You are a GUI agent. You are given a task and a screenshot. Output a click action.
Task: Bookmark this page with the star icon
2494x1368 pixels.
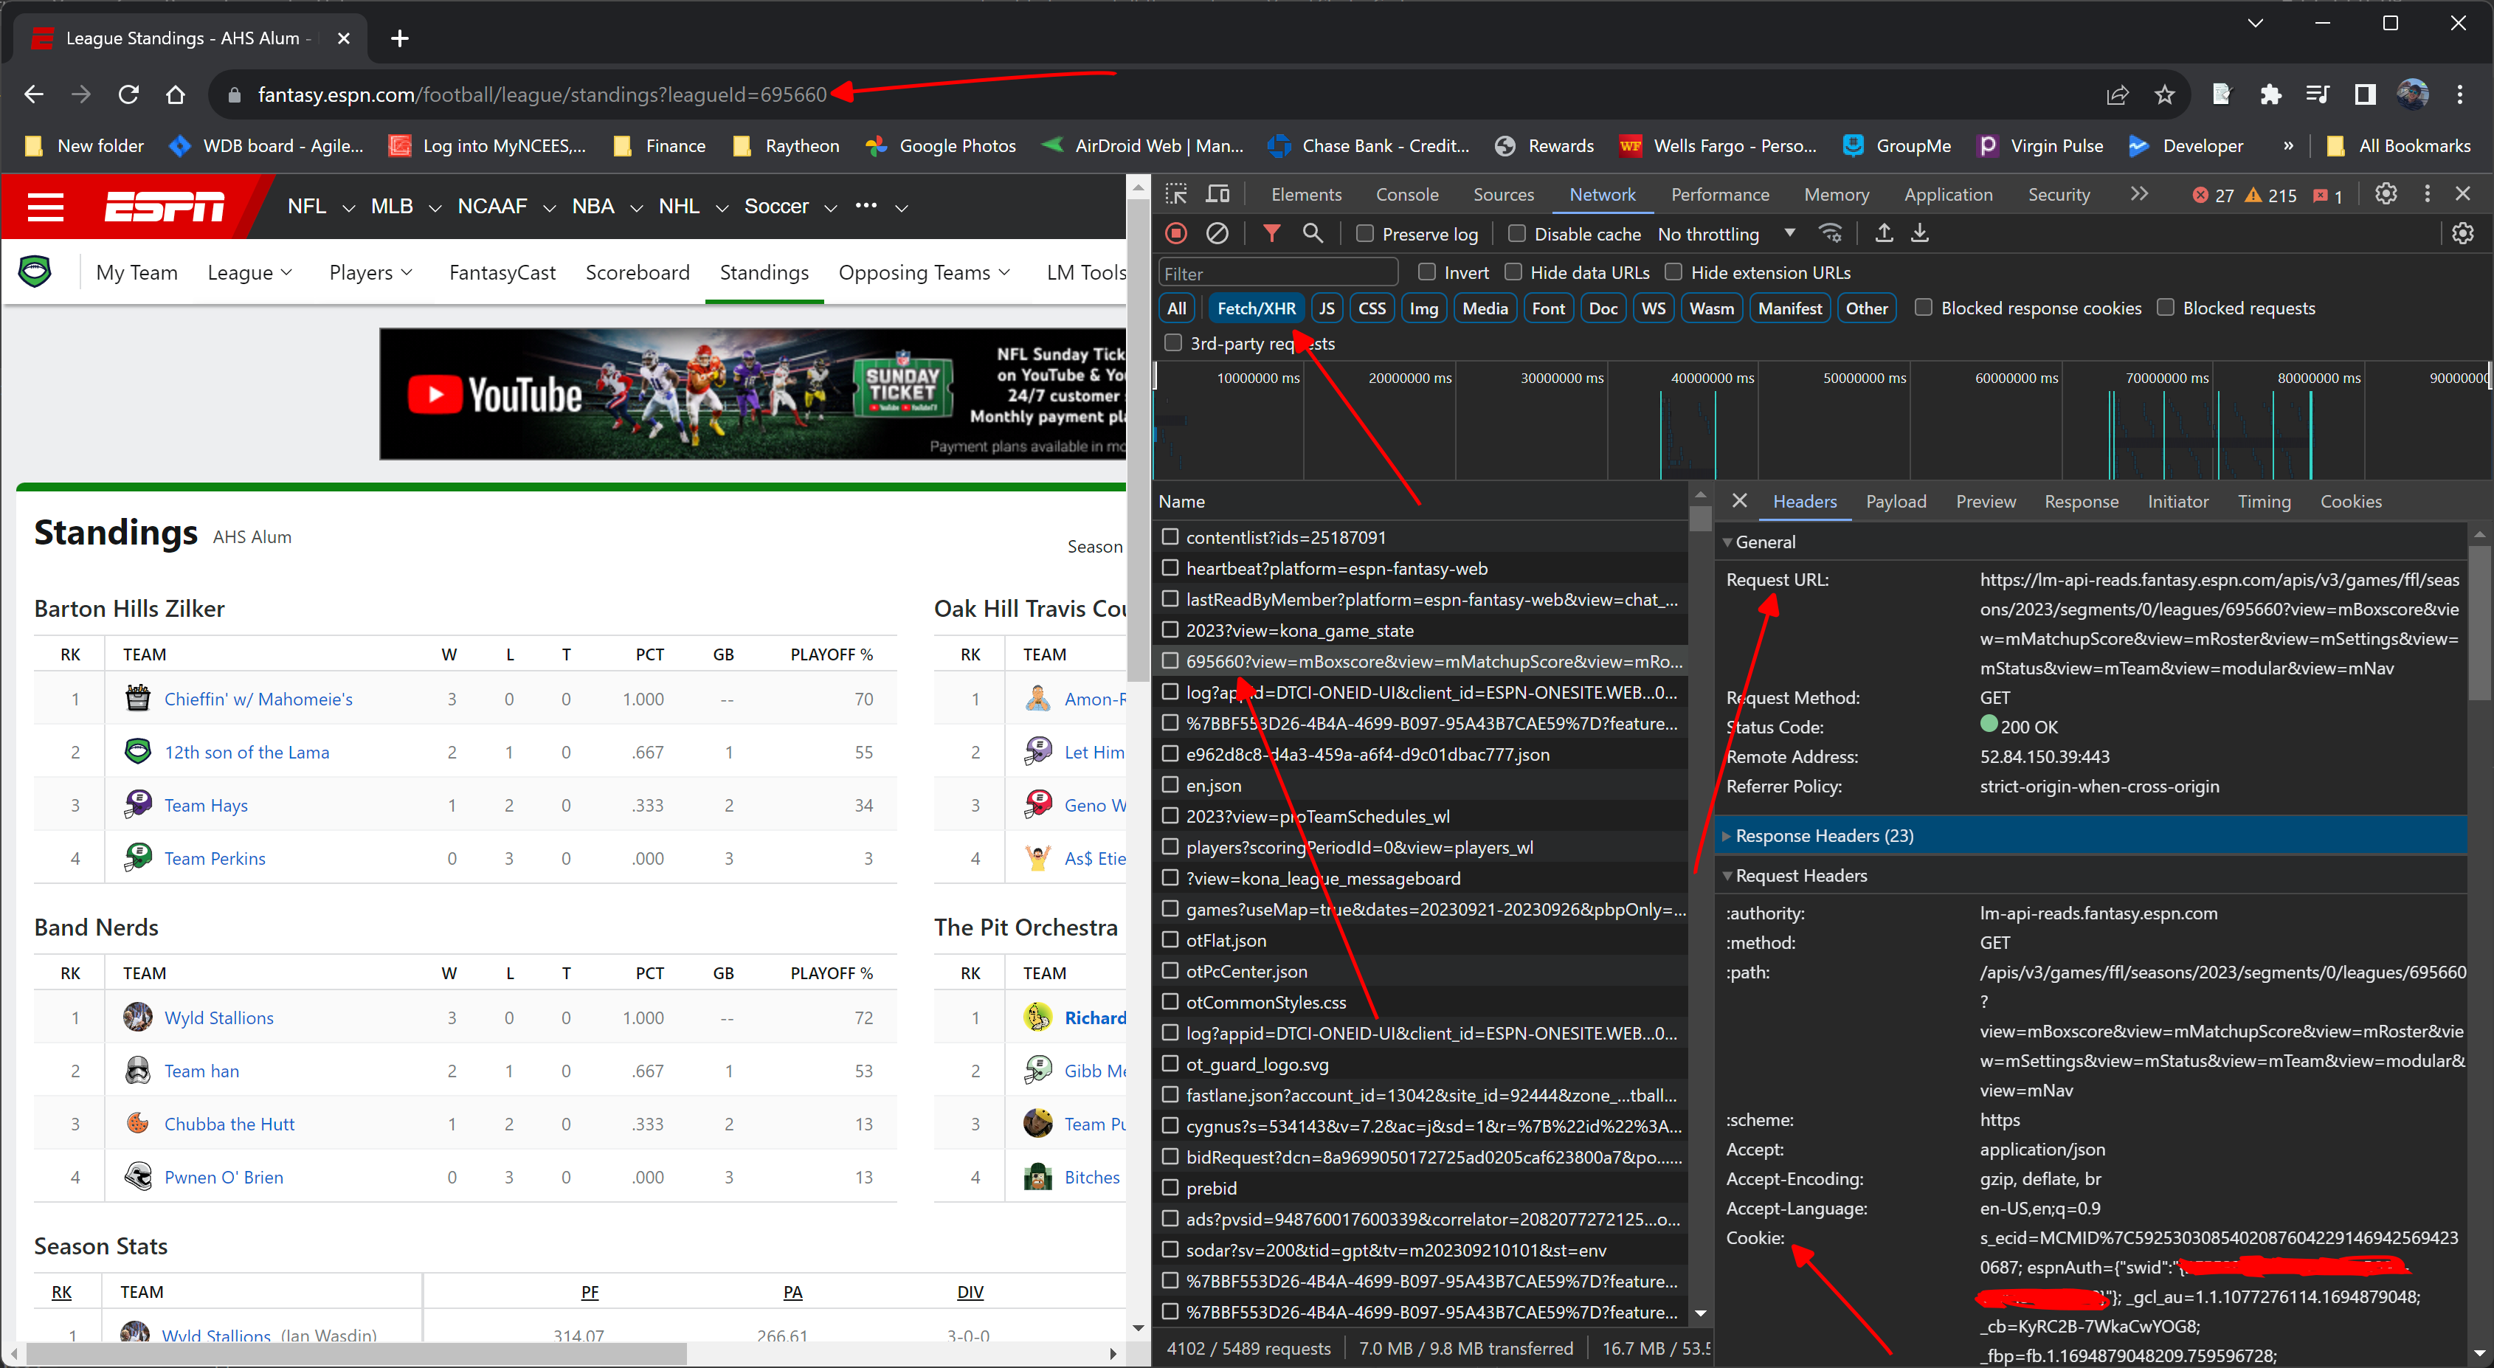click(2164, 95)
